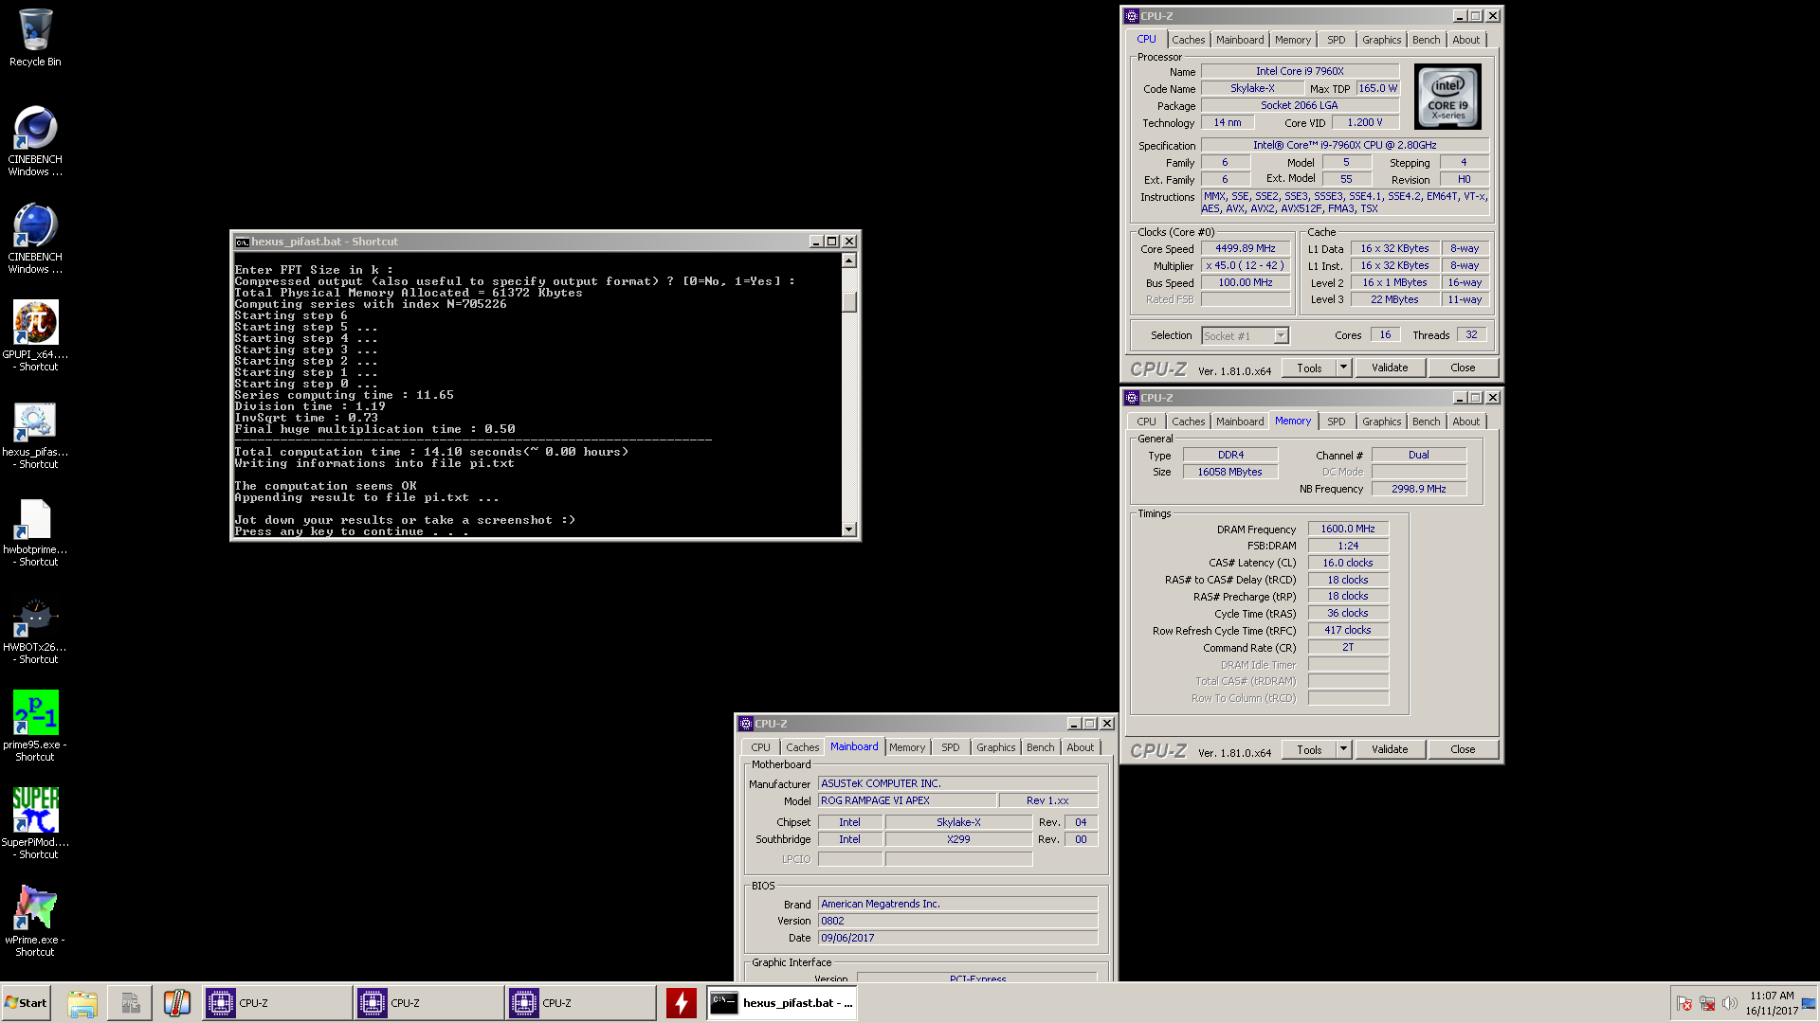Click the Core Speed value 4499.89 MHz
Screen dimensions: 1820x1023
pos(1246,248)
